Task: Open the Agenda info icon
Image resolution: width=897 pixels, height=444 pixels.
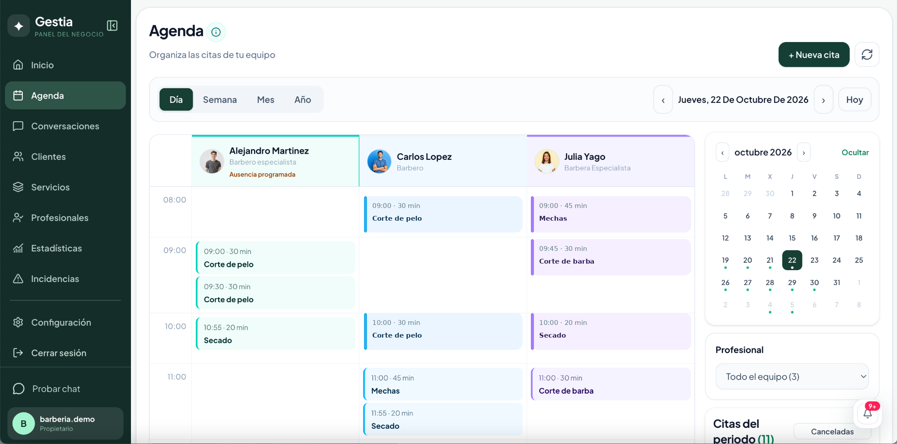Action: click(216, 32)
